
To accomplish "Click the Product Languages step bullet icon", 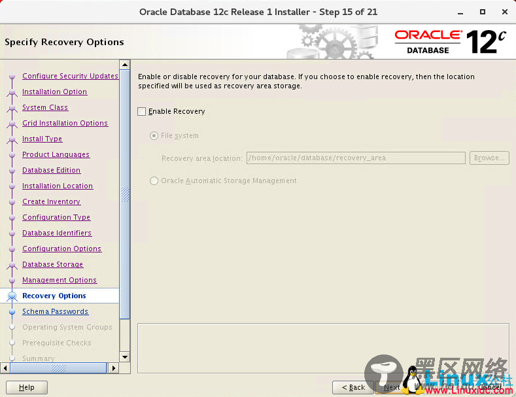I will (12, 155).
